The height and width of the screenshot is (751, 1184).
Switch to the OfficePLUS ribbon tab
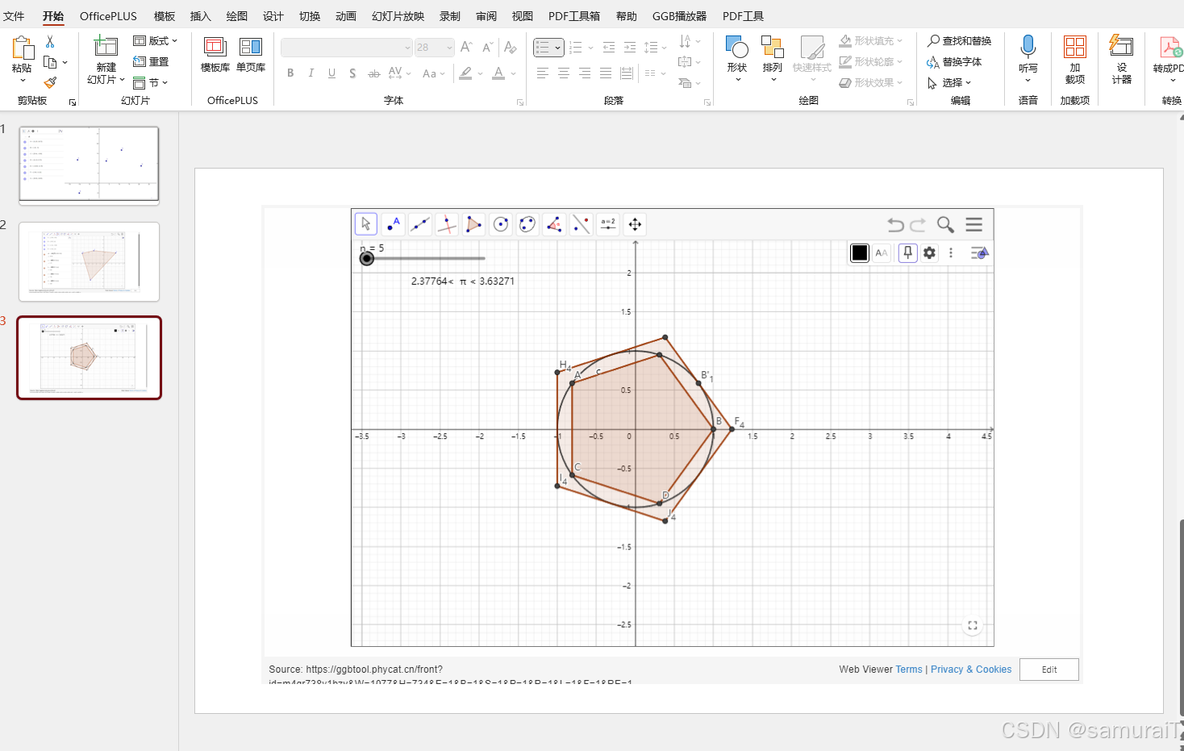point(108,16)
